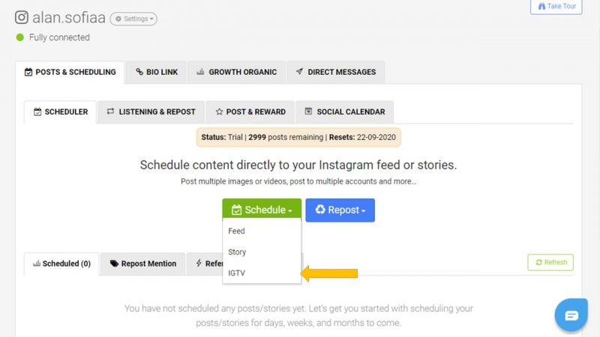
Task: Go to the Repost Mention tab
Action: (x=142, y=264)
